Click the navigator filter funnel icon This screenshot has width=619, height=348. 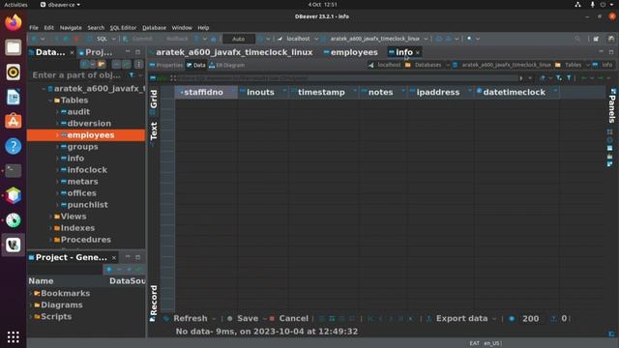click(x=132, y=75)
